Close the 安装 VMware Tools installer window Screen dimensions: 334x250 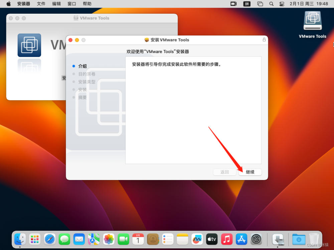click(x=70, y=40)
